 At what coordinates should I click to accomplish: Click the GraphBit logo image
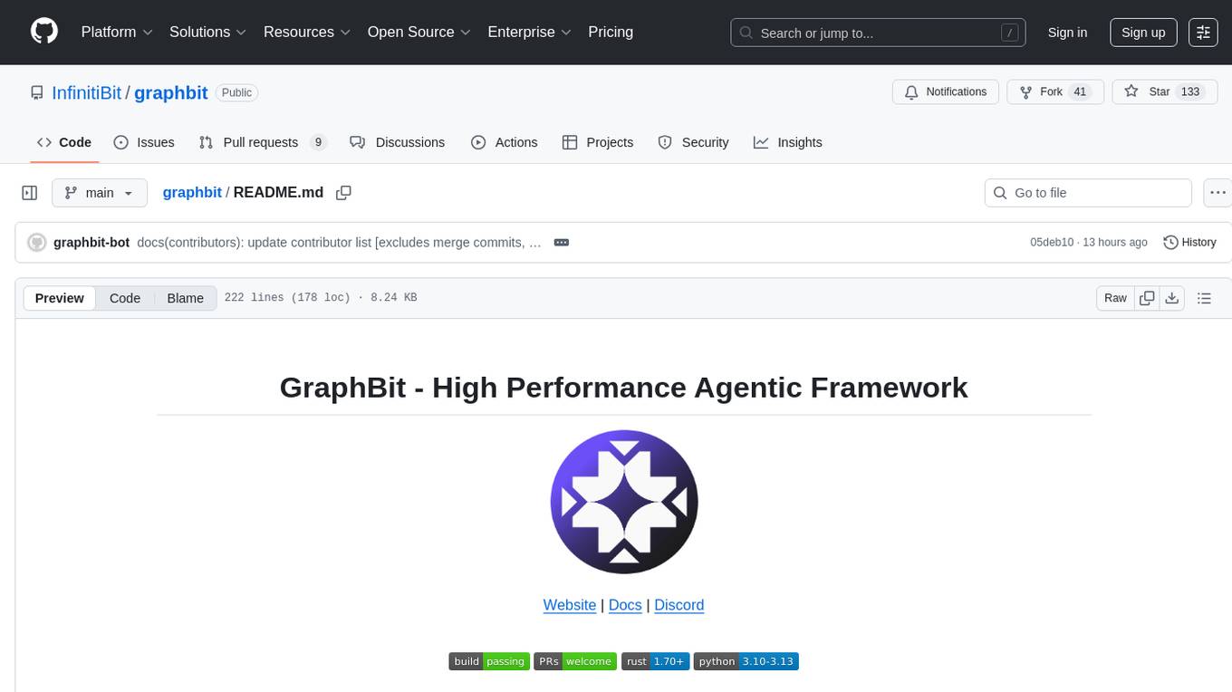coord(624,501)
